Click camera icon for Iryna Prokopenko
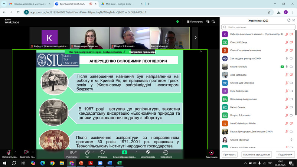Screen dimensions: 297x167 [291, 91]
